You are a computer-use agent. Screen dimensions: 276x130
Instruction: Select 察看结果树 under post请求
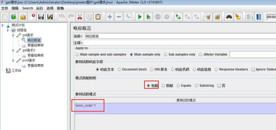35,65
